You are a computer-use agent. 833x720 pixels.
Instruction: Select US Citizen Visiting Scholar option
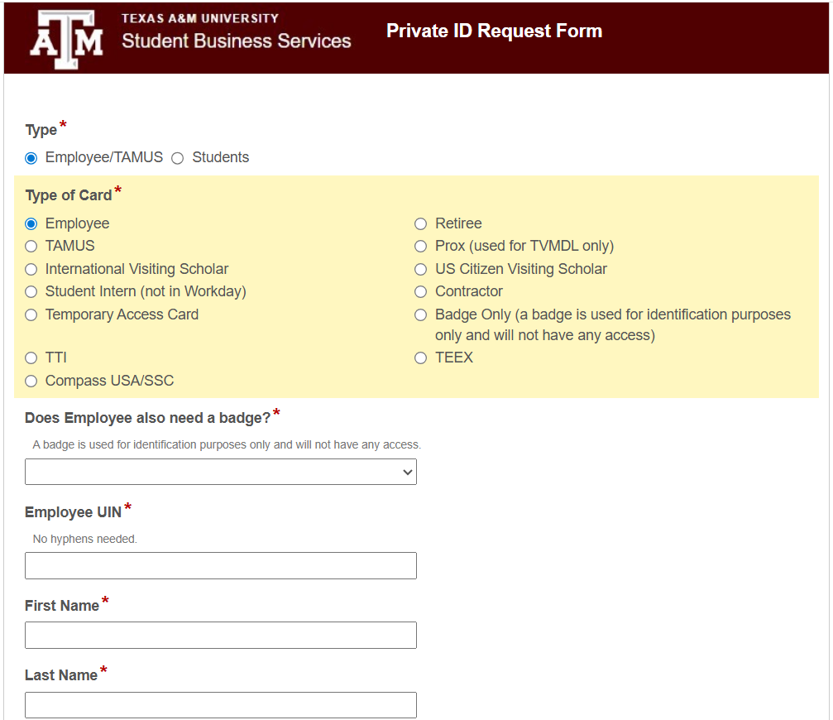420,269
